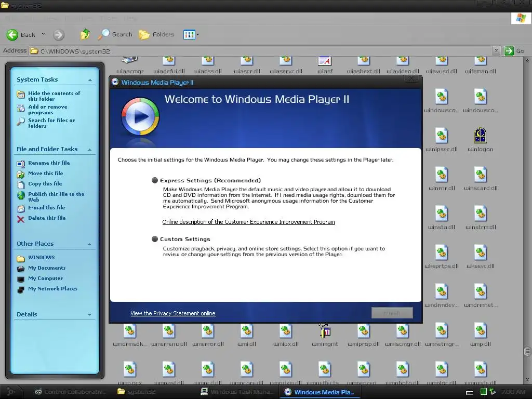Image resolution: width=532 pixels, height=399 pixels.
Task: Select the wmi.dll file icon
Action: point(247,331)
